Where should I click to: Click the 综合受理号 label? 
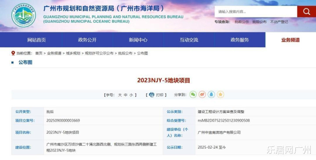click(176, 121)
